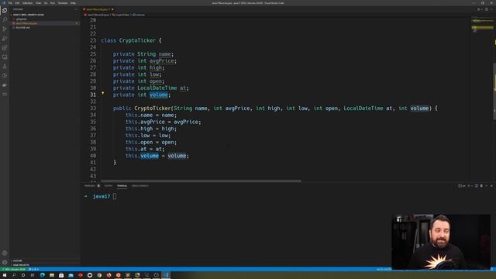Click into the java17 terminal prompt
496x279 pixels.
115,196
